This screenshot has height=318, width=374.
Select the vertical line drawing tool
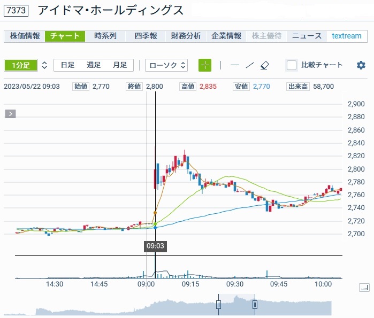pyautogui.click(x=220, y=65)
